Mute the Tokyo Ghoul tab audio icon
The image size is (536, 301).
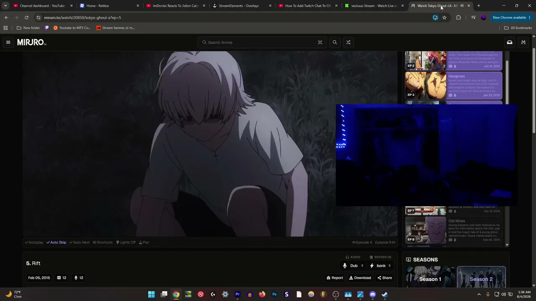(462, 6)
